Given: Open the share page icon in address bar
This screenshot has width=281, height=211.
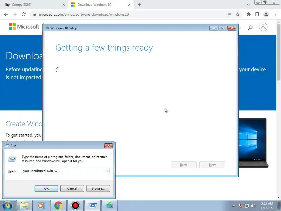Looking at the screenshot, I should coord(229,14).
